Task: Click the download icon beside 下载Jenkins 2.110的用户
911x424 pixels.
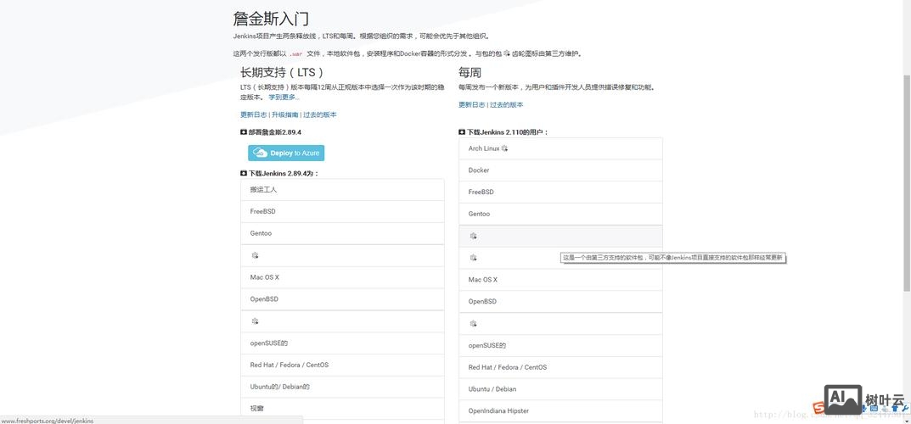Action: pyautogui.click(x=462, y=132)
